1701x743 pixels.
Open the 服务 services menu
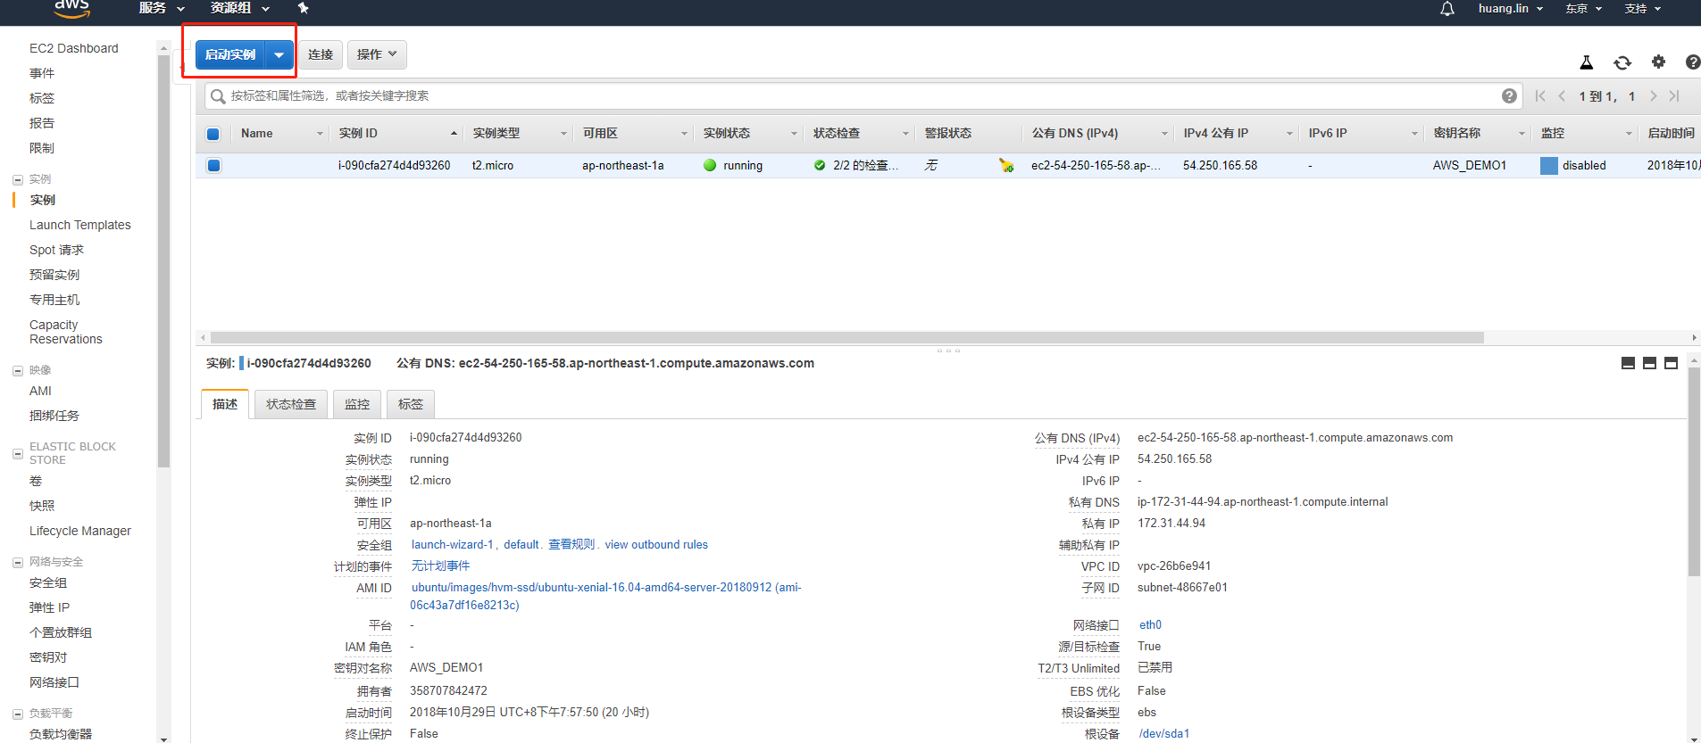coord(162,8)
